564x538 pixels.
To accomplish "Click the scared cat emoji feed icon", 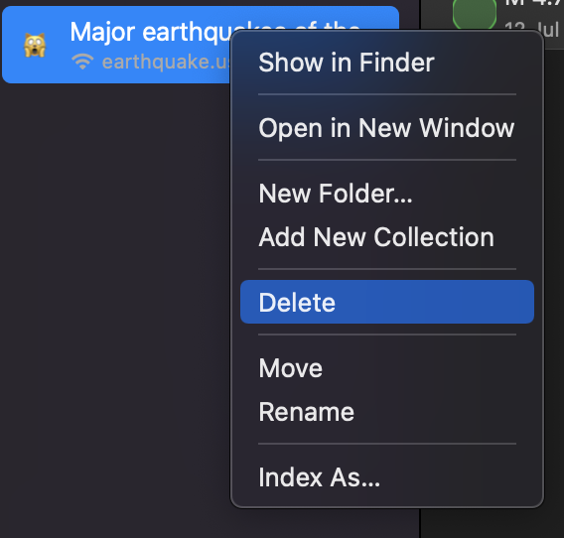I will [x=35, y=46].
